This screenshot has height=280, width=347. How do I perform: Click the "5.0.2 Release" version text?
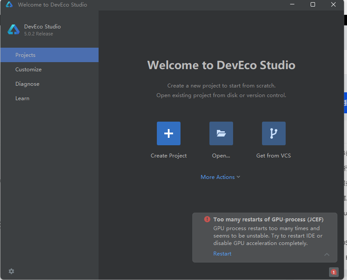pyautogui.click(x=39, y=34)
